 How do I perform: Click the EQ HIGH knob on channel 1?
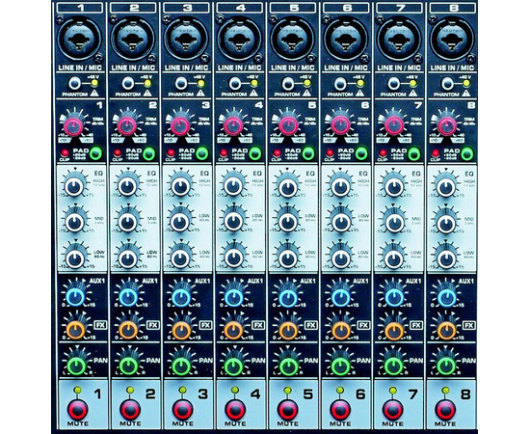(74, 186)
